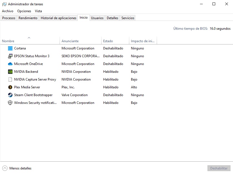Click Plex, Inc. publisher cell
233x175 pixels.
point(68,87)
